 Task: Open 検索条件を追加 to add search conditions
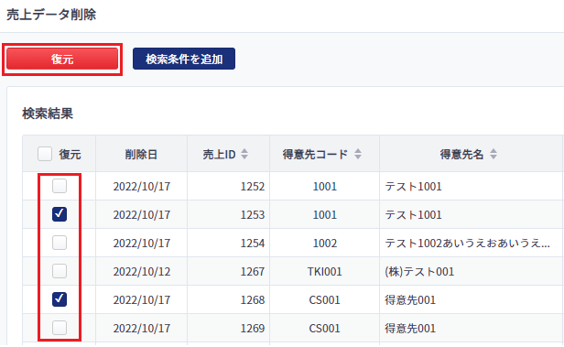coord(184,59)
